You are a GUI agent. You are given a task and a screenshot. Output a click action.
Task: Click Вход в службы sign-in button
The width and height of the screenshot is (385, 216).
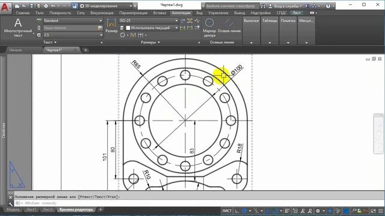(x=285, y=6)
